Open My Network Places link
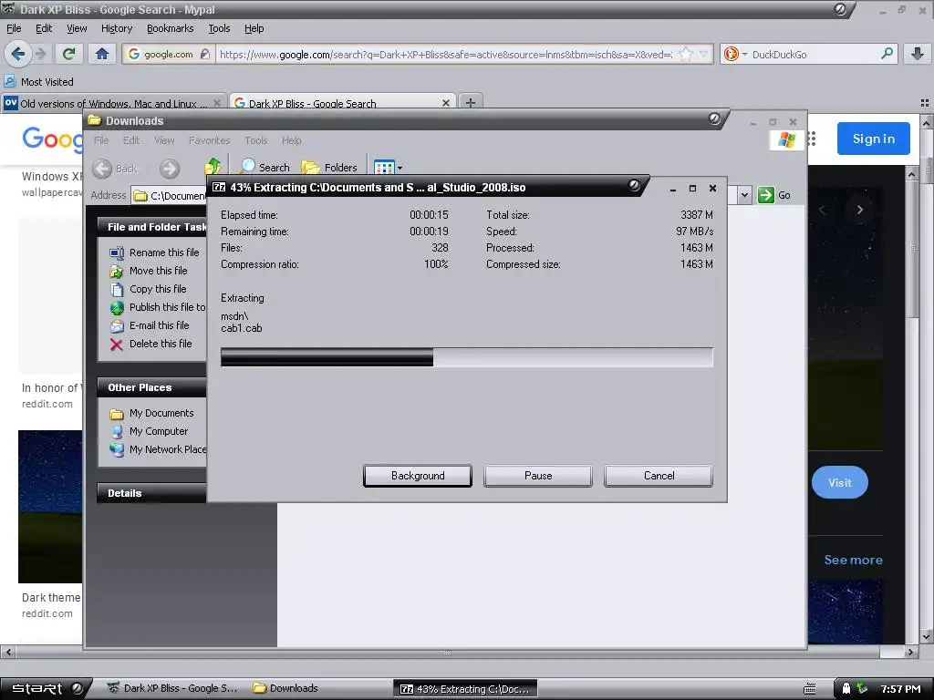This screenshot has height=700, width=934. [158, 449]
